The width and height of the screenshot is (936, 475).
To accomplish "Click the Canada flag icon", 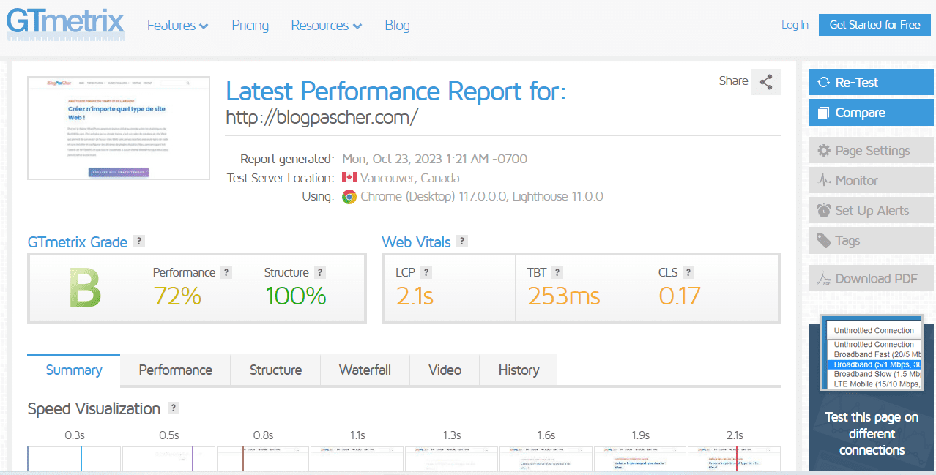I will tap(349, 178).
